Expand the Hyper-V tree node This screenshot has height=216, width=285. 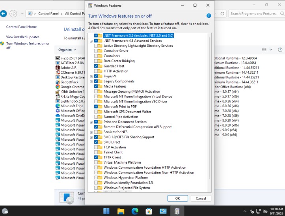[91, 76]
